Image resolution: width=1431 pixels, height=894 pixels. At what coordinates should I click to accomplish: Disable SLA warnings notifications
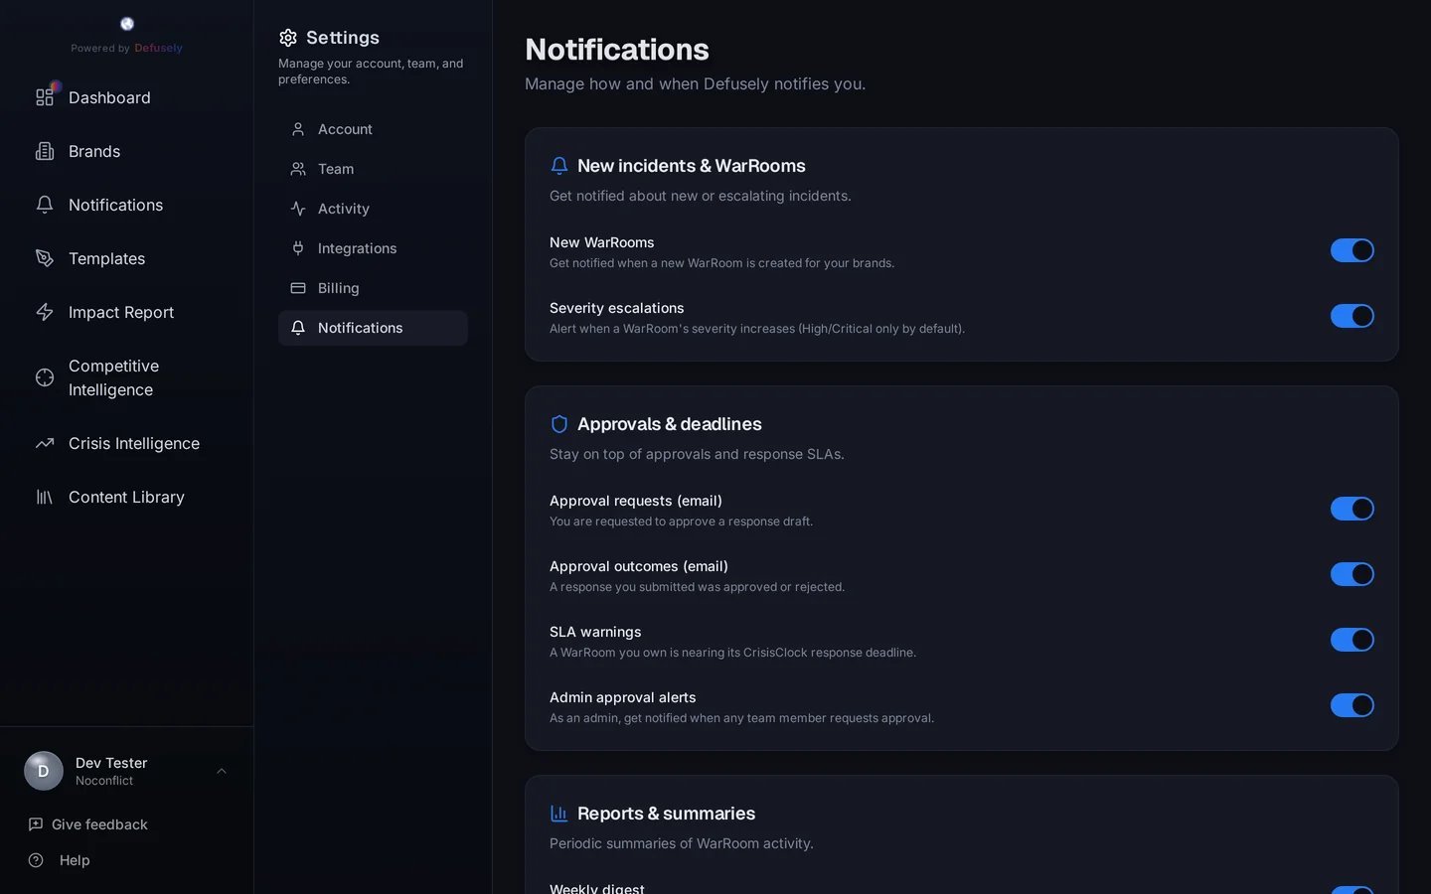[1352, 640]
